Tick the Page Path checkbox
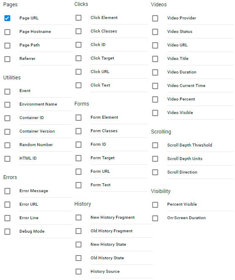Screen dimensions: 235x280 (x=7, y=46)
